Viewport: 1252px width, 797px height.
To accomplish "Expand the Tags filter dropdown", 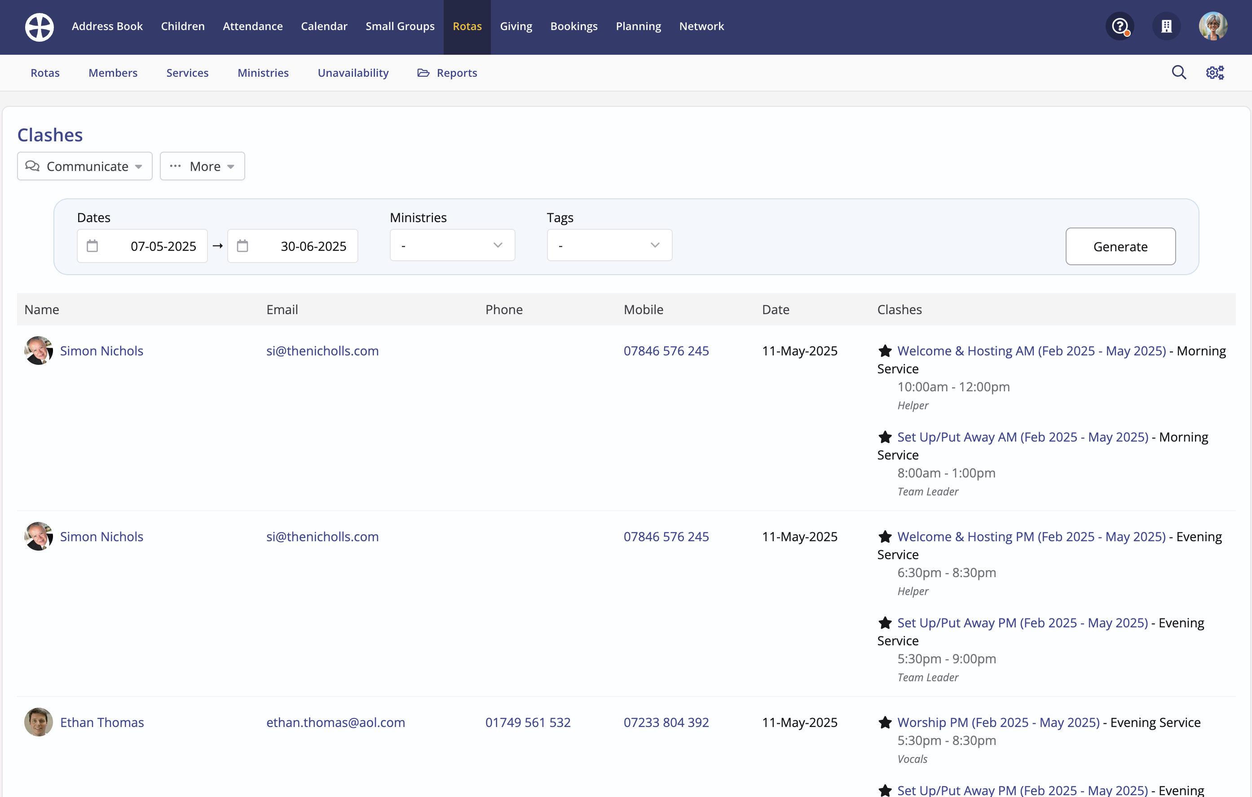I will coord(609,245).
